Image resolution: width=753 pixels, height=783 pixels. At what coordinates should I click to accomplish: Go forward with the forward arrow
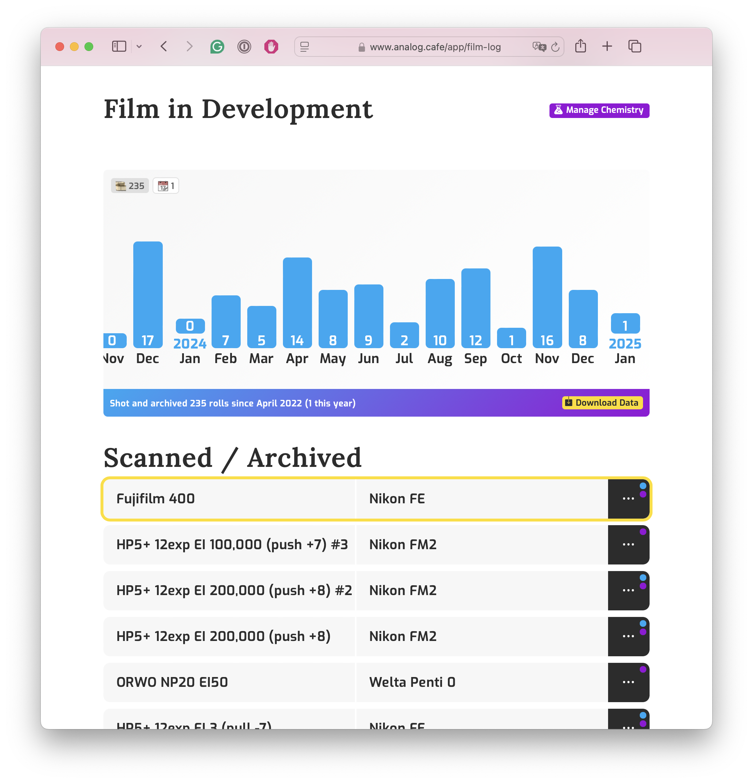(189, 47)
